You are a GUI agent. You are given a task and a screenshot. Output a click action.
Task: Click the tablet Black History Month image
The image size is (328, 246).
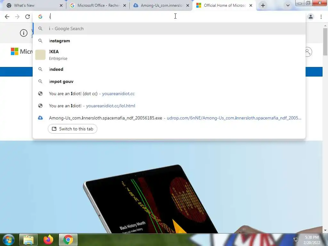[x=151, y=199]
